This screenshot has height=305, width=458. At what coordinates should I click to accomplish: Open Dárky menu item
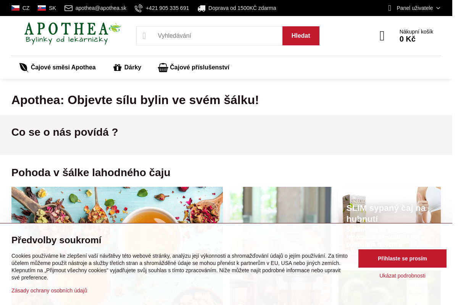tap(127, 67)
